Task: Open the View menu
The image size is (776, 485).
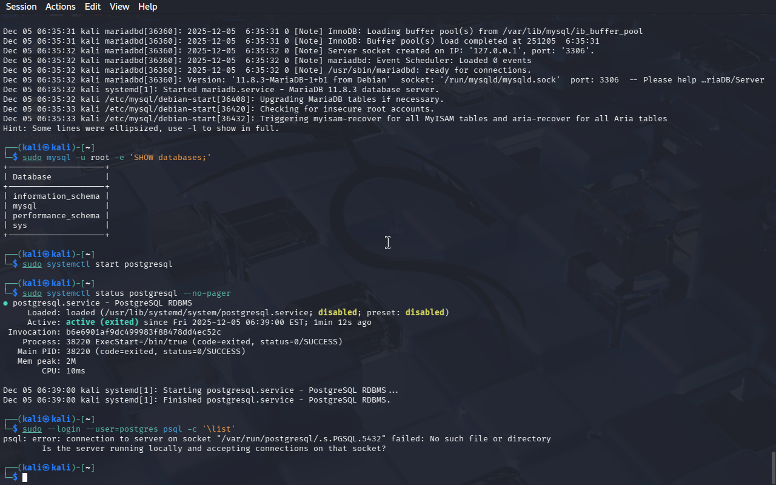Action: [119, 7]
